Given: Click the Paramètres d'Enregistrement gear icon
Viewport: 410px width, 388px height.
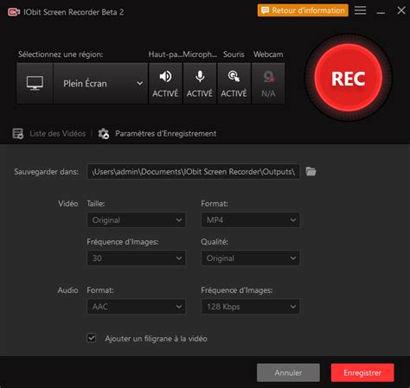Looking at the screenshot, I should coord(104,134).
